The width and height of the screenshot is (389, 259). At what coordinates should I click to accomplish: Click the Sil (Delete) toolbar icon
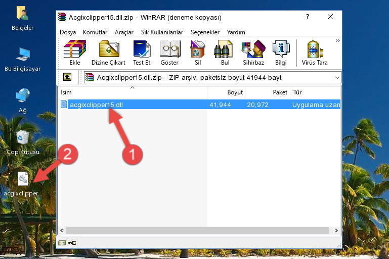(x=198, y=53)
